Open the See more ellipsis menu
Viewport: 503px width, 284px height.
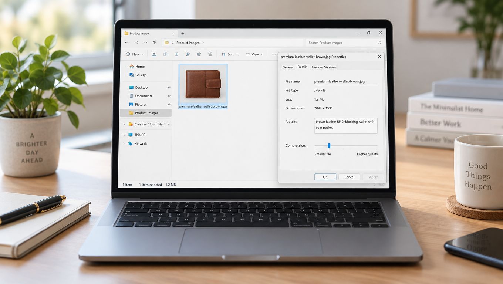click(274, 54)
